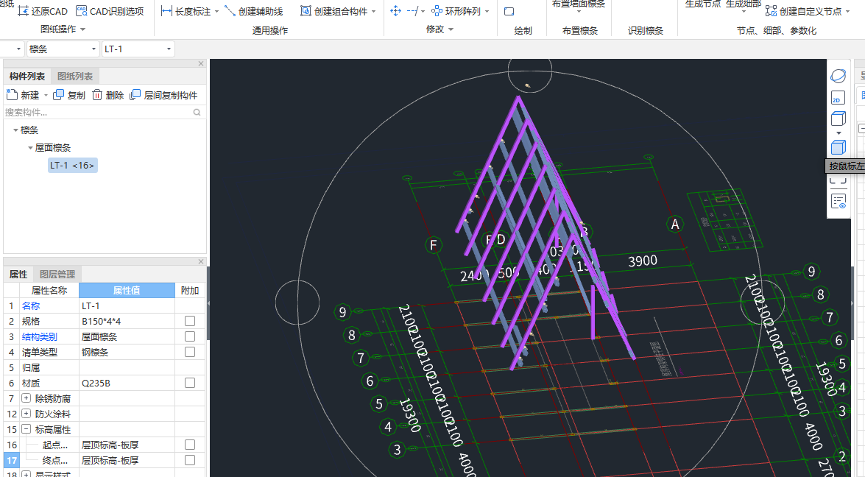Click the 复制 copy component button
Screen dimensions: 865x477
[69, 95]
